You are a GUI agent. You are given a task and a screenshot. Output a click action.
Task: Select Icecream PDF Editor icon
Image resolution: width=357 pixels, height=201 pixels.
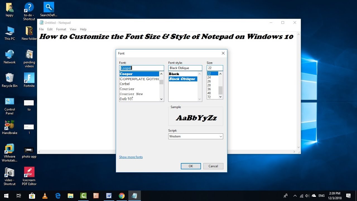point(29,176)
